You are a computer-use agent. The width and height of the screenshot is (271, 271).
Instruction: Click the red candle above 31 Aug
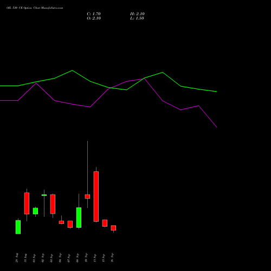click(x=27, y=203)
